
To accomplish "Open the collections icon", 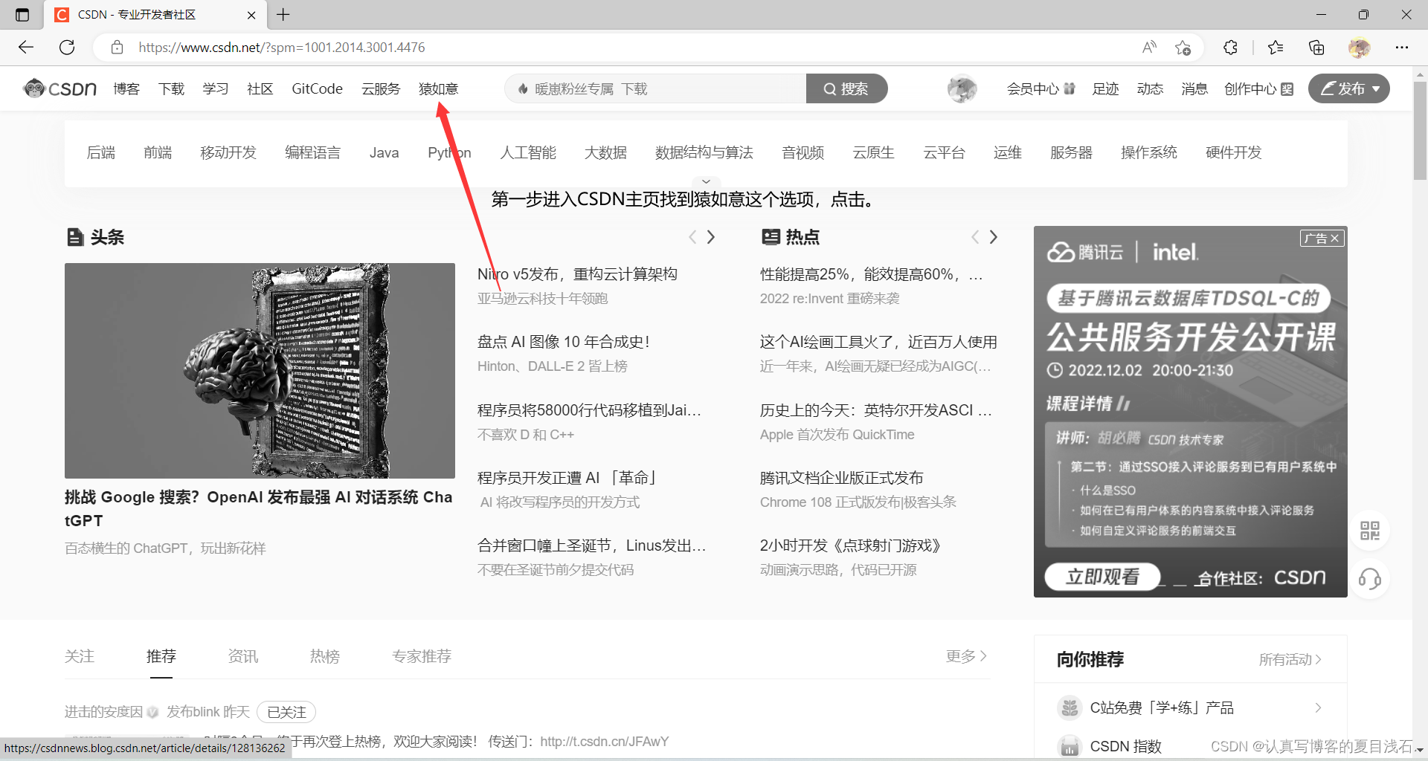I will pyautogui.click(x=1316, y=48).
